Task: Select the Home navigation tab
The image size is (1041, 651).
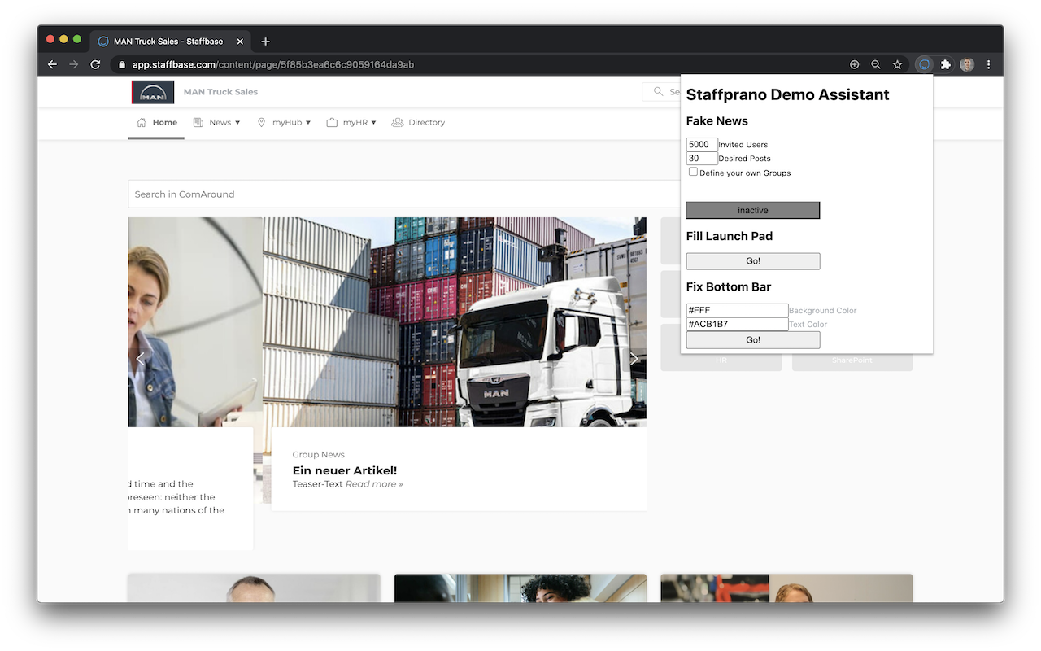Action: coord(157,122)
